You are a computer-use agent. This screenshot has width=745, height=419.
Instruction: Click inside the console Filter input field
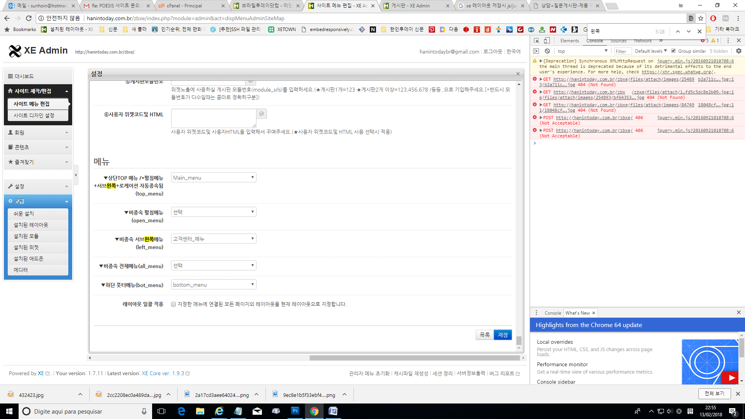point(622,51)
